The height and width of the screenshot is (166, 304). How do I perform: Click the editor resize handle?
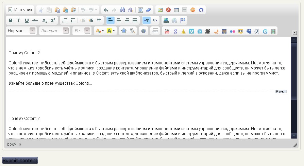point(295,145)
